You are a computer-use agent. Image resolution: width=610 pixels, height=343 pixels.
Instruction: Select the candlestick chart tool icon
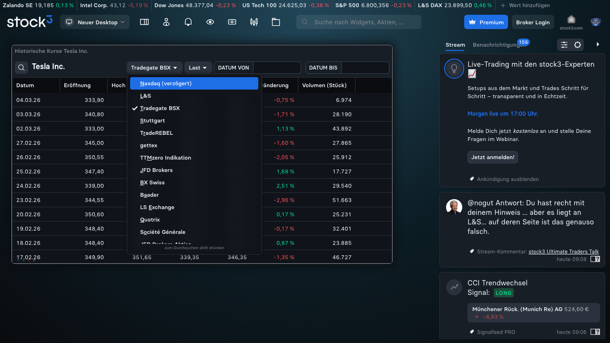tap(254, 22)
